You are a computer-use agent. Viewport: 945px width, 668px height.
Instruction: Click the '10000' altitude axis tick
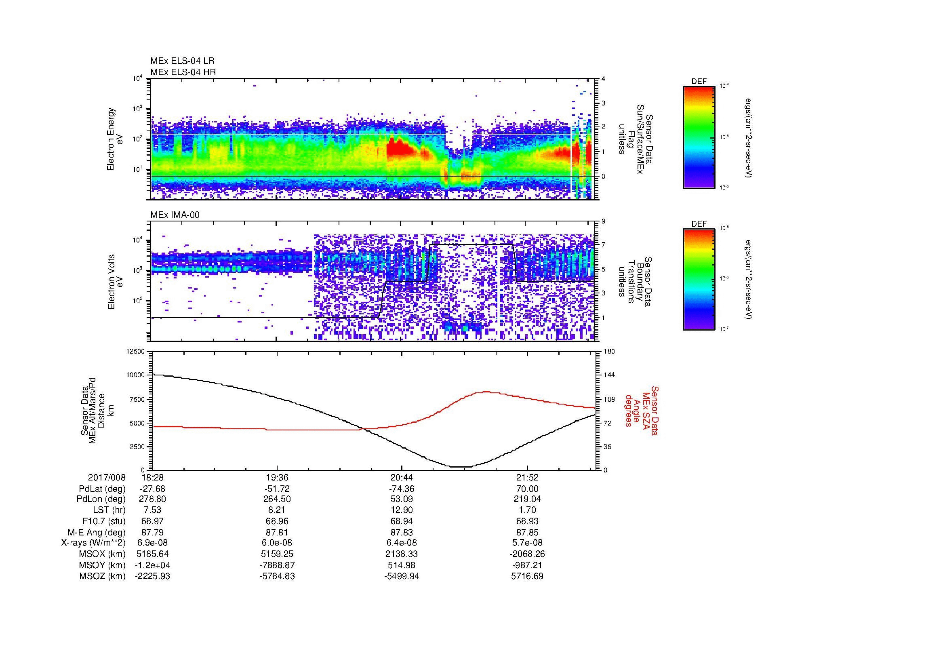coord(135,375)
